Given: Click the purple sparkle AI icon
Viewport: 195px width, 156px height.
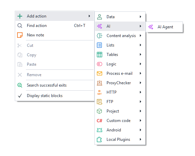Looking at the screenshot, I should tap(100, 26).
